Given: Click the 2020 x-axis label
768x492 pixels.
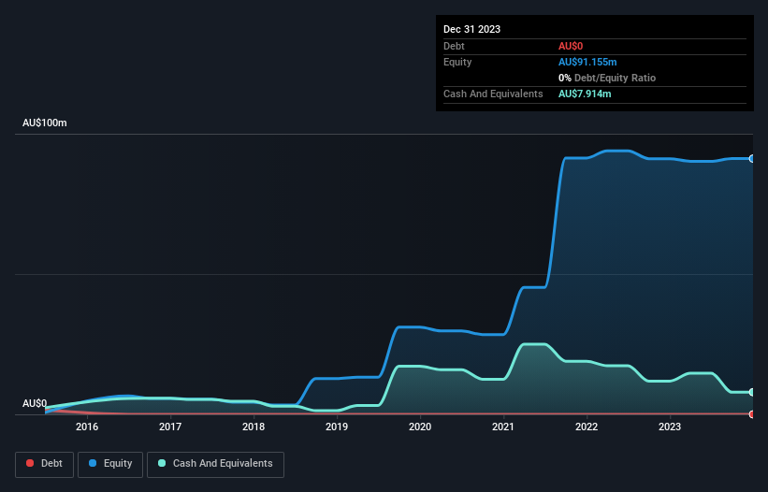Looking at the screenshot, I should tap(420, 427).
